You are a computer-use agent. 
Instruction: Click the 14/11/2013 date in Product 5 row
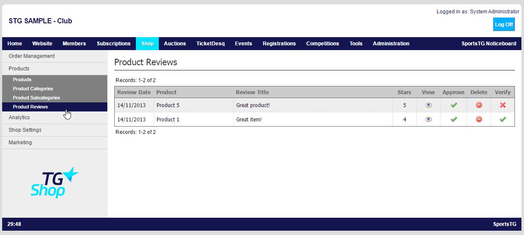(x=132, y=105)
